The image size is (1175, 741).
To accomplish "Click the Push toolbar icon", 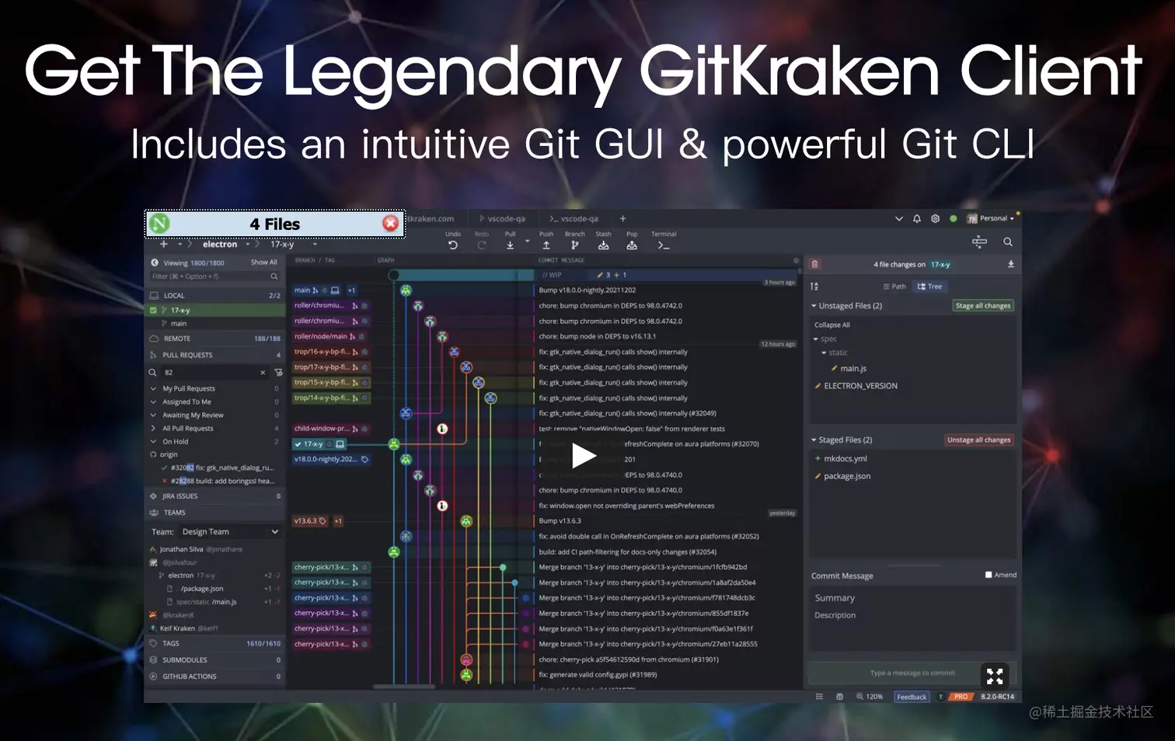I will point(546,245).
